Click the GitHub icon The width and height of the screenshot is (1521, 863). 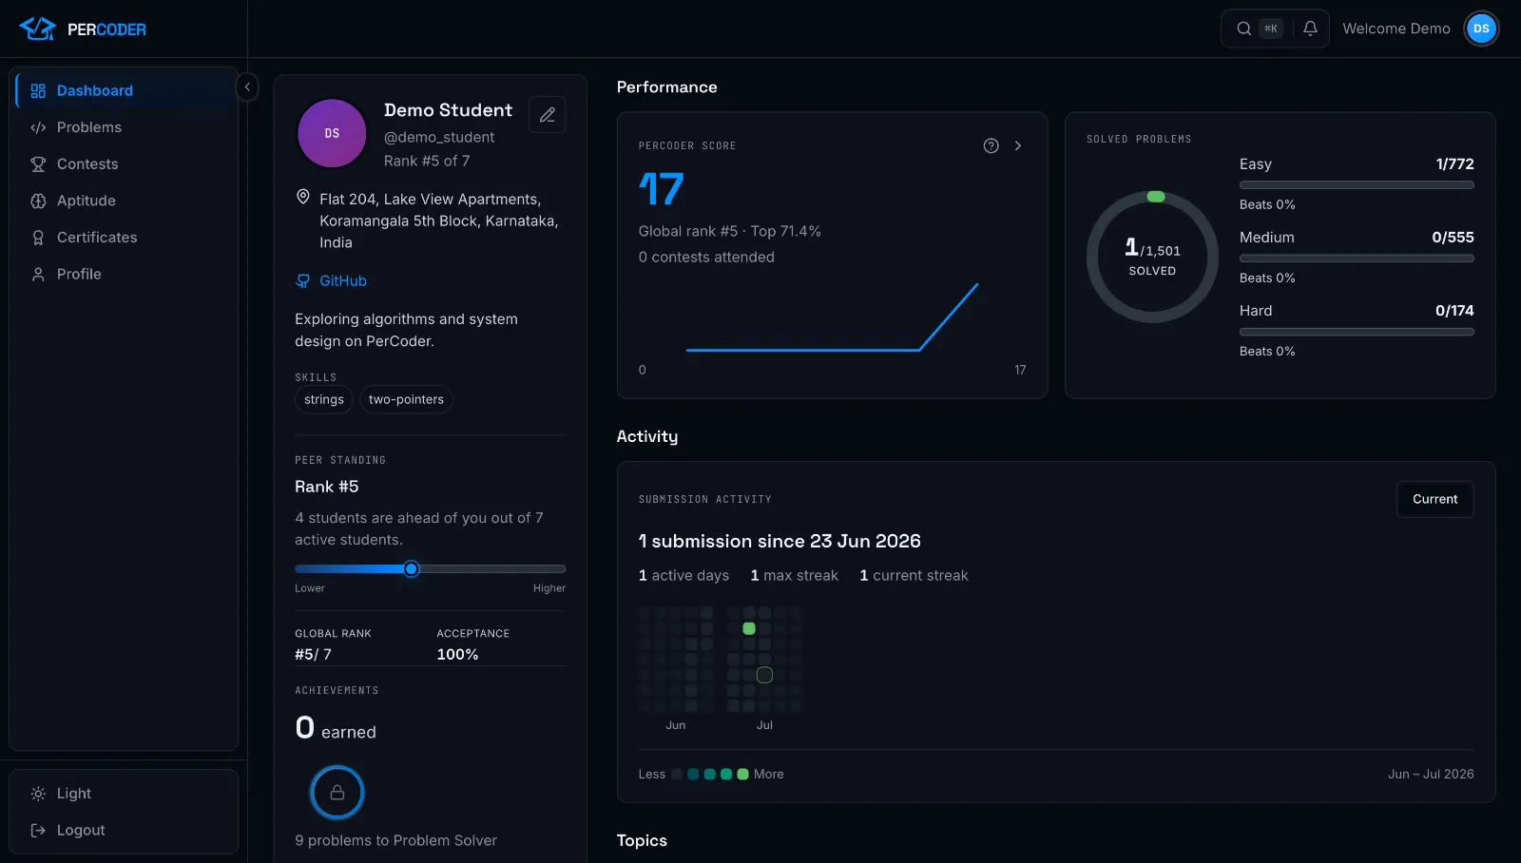click(x=302, y=281)
